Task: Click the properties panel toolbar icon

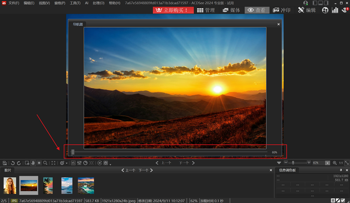Action: click(x=73, y=163)
